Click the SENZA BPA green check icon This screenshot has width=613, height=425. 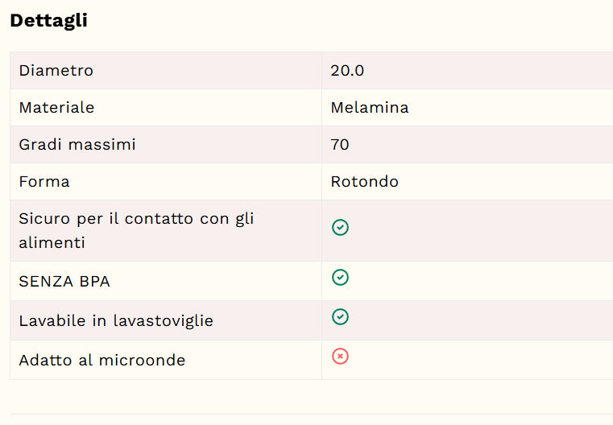tap(340, 278)
